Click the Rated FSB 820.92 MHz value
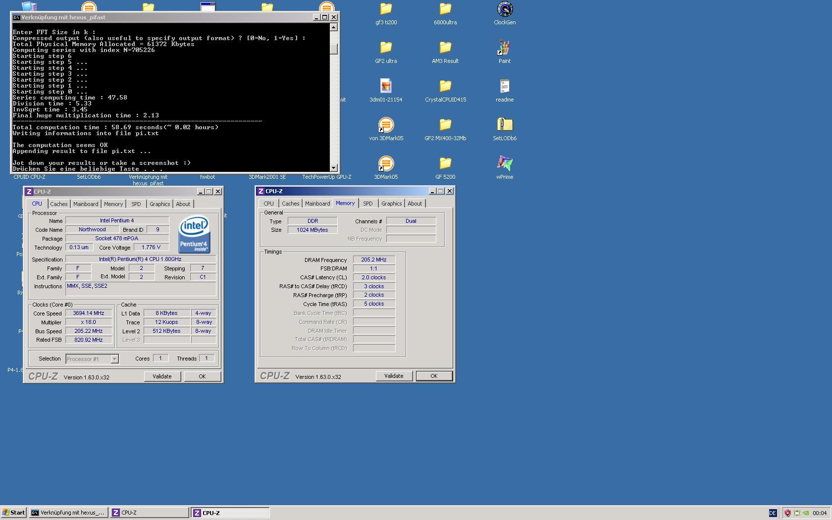Viewport: 832px width, 520px height. (x=89, y=340)
